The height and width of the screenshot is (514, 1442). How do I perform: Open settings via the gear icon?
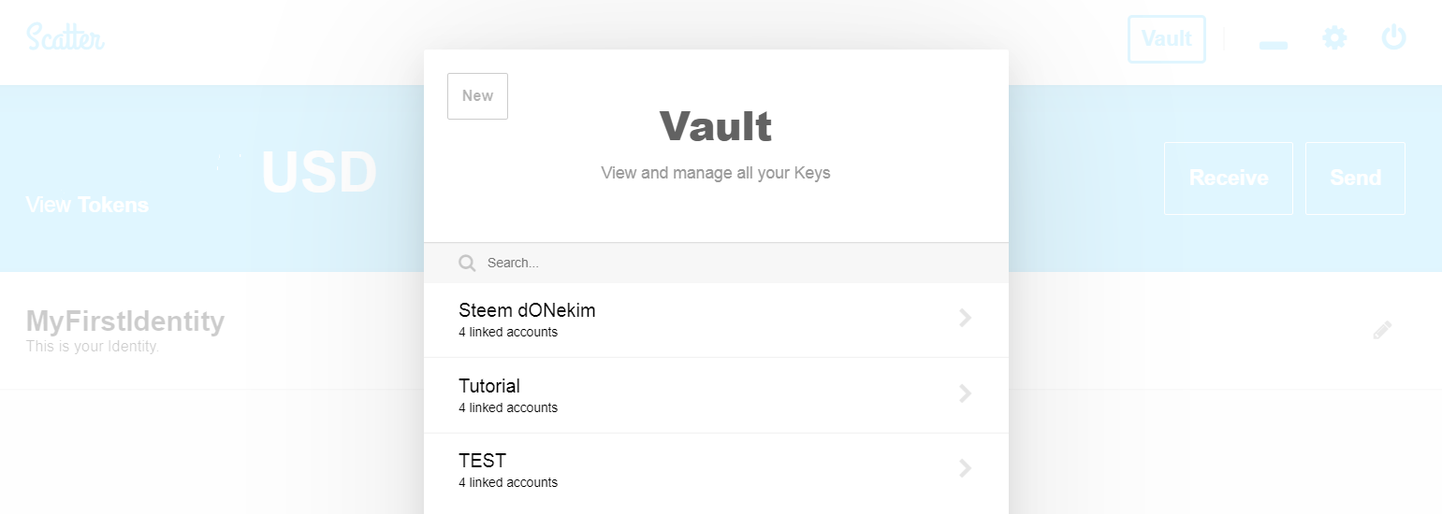coord(1334,38)
